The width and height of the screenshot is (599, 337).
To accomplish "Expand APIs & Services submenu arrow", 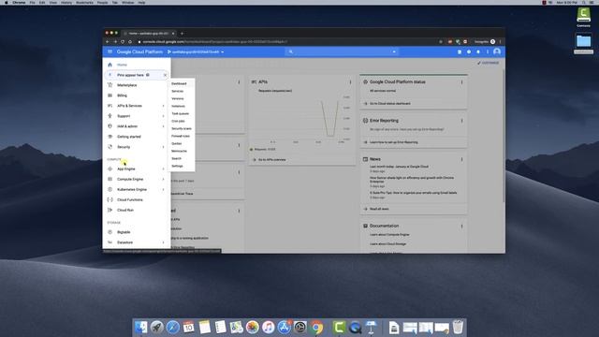I will point(163,106).
